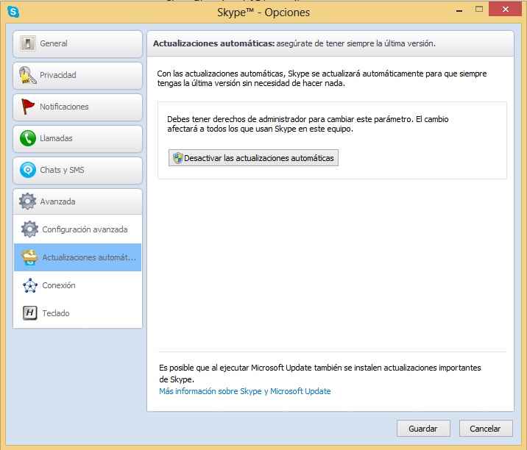This screenshot has width=527, height=450.
Task: Click the green phone Llamadas icon
Action: pos(28,138)
